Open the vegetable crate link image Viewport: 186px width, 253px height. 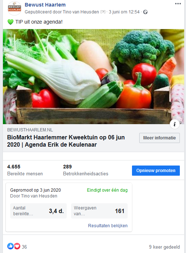coord(94,77)
